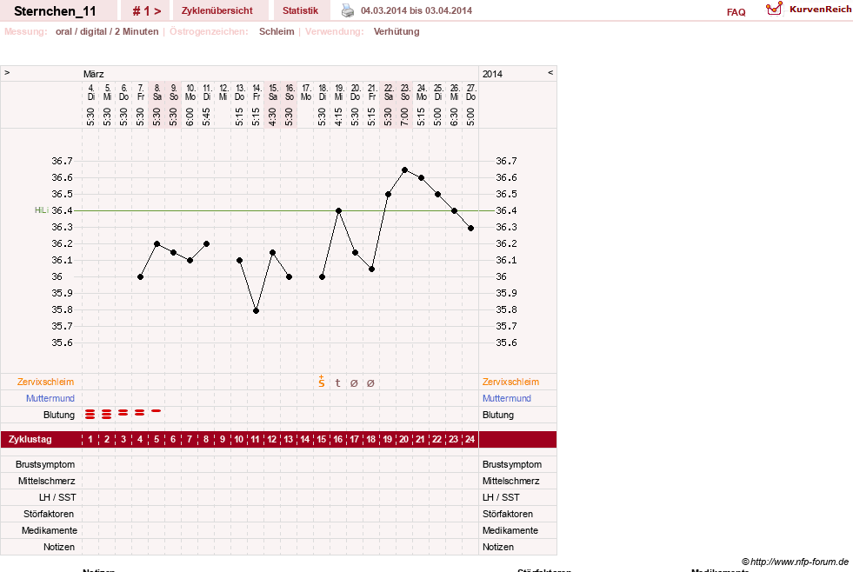Click second ø mucus symbol on cycle day 18
The width and height of the screenshot is (853, 572).
pos(370,382)
